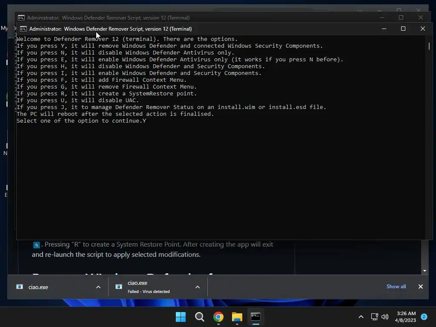Minimize the back terminal window
The image size is (436, 327).
(382, 17)
